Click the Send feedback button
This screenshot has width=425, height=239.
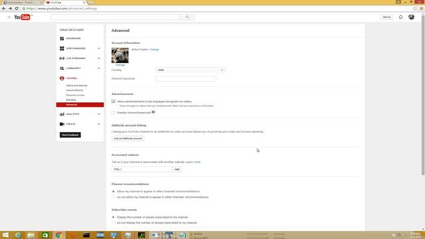point(70,135)
